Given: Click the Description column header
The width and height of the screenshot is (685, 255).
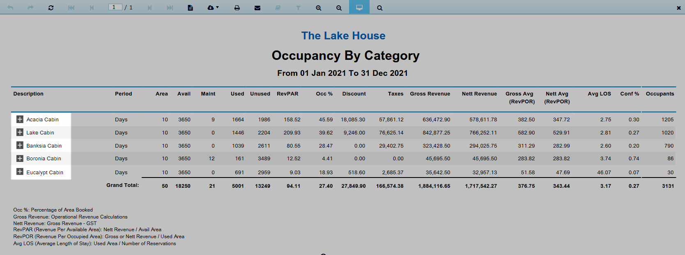Looking at the screenshot, I should [28, 94].
